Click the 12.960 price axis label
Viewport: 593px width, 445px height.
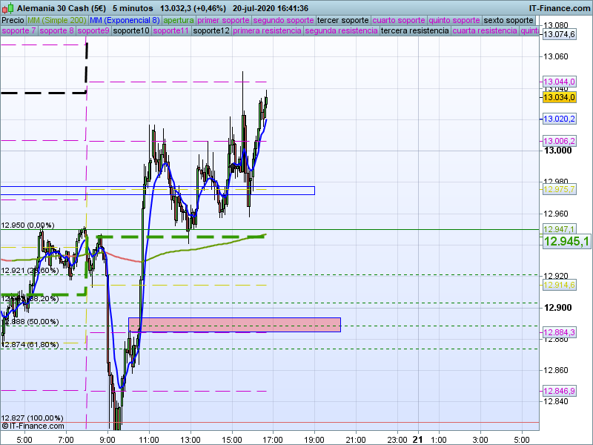pos(555,214)
